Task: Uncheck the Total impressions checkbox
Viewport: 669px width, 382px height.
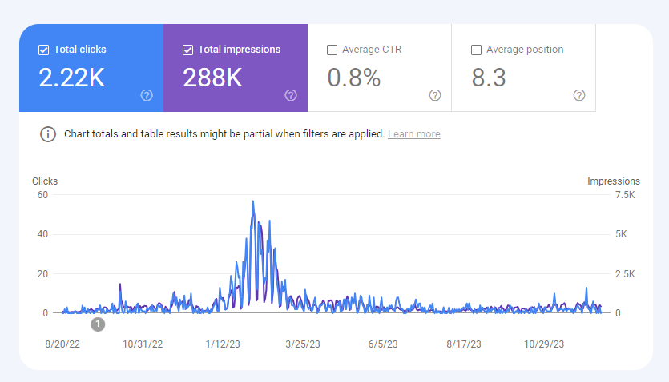Action: 187,50
